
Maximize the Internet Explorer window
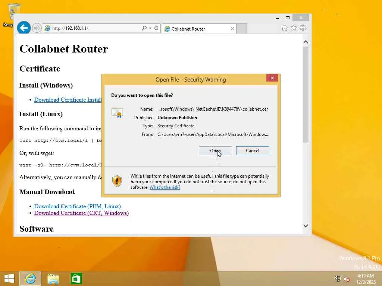[x=288, y=18]
